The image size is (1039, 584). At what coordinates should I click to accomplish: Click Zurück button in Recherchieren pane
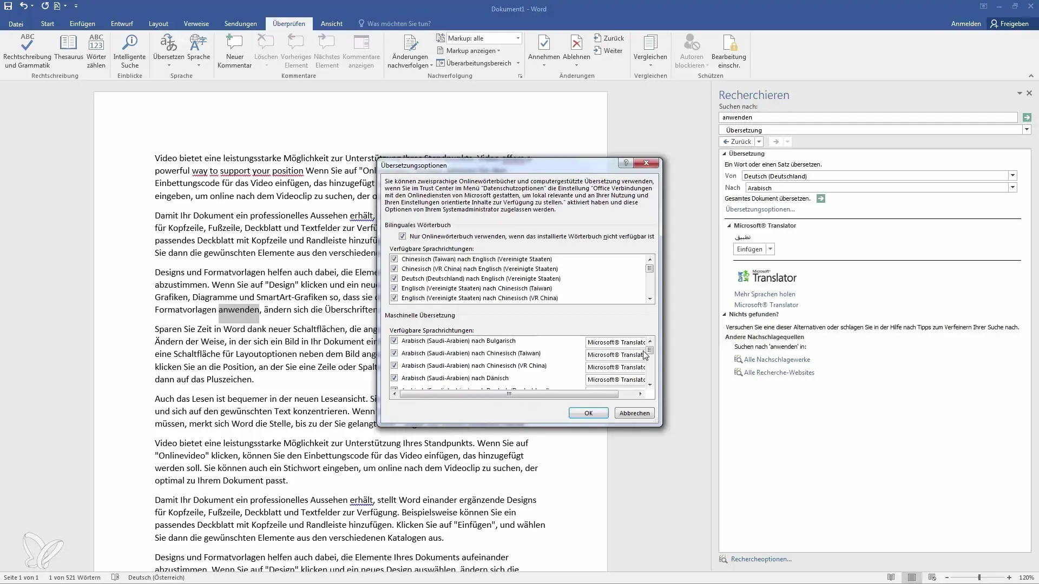point(736,142)
